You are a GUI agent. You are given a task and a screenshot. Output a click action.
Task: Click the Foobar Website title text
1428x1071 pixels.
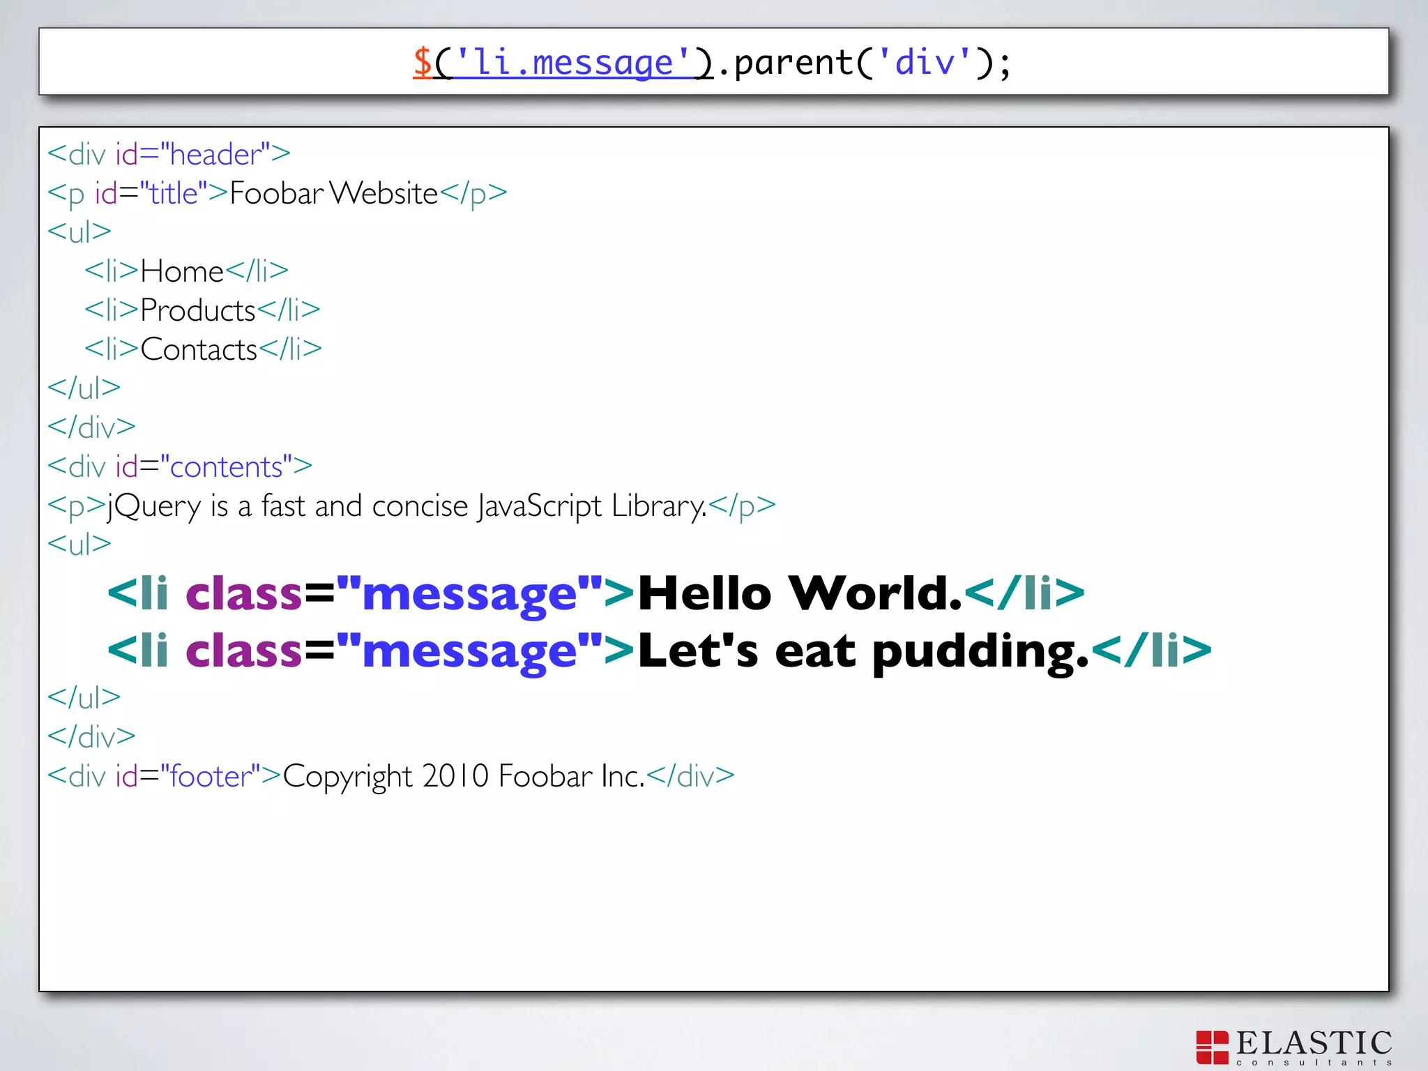coord(333,193)
